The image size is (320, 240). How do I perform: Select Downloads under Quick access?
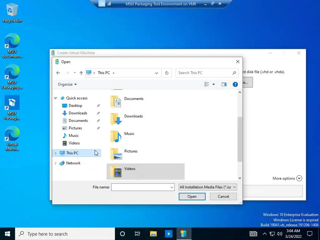(78, 113)
